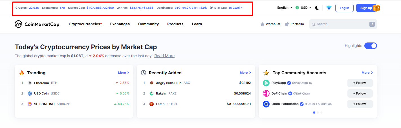Click the Trending fire icon

[22, 73]
